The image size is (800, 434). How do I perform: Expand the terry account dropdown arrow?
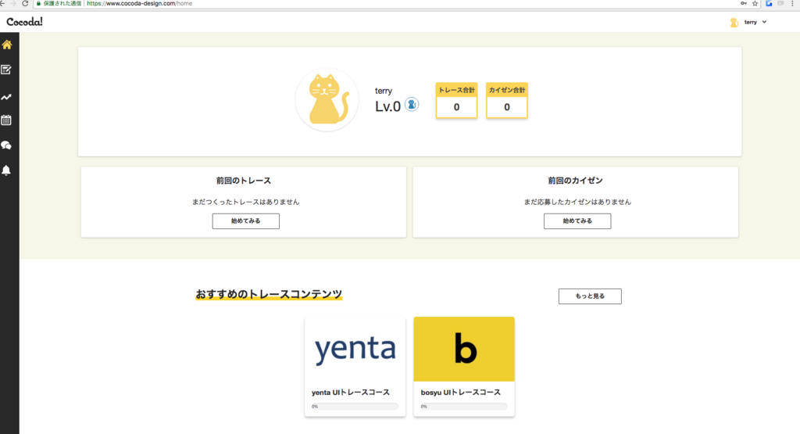point(764,22)
